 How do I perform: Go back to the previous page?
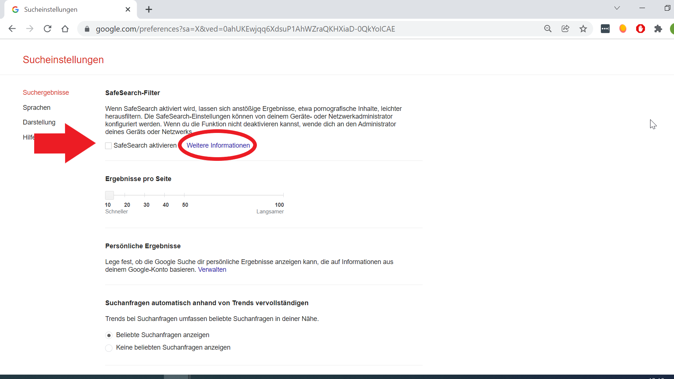pyautogui.click(x=12, y=29)
